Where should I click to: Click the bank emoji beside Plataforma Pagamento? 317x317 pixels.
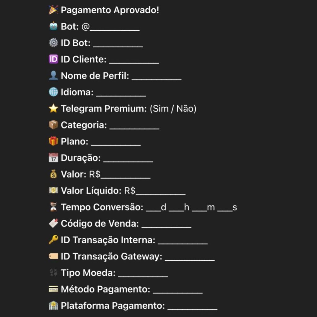53,306
